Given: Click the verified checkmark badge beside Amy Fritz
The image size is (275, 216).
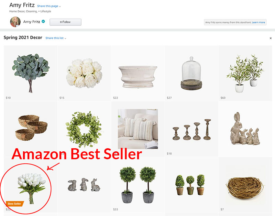Looking at the screenshot, I should 43,21.
